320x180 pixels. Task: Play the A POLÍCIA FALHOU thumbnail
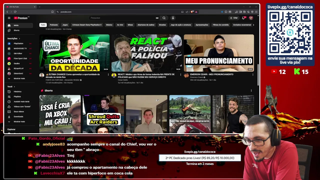click(x=146, y=53)
